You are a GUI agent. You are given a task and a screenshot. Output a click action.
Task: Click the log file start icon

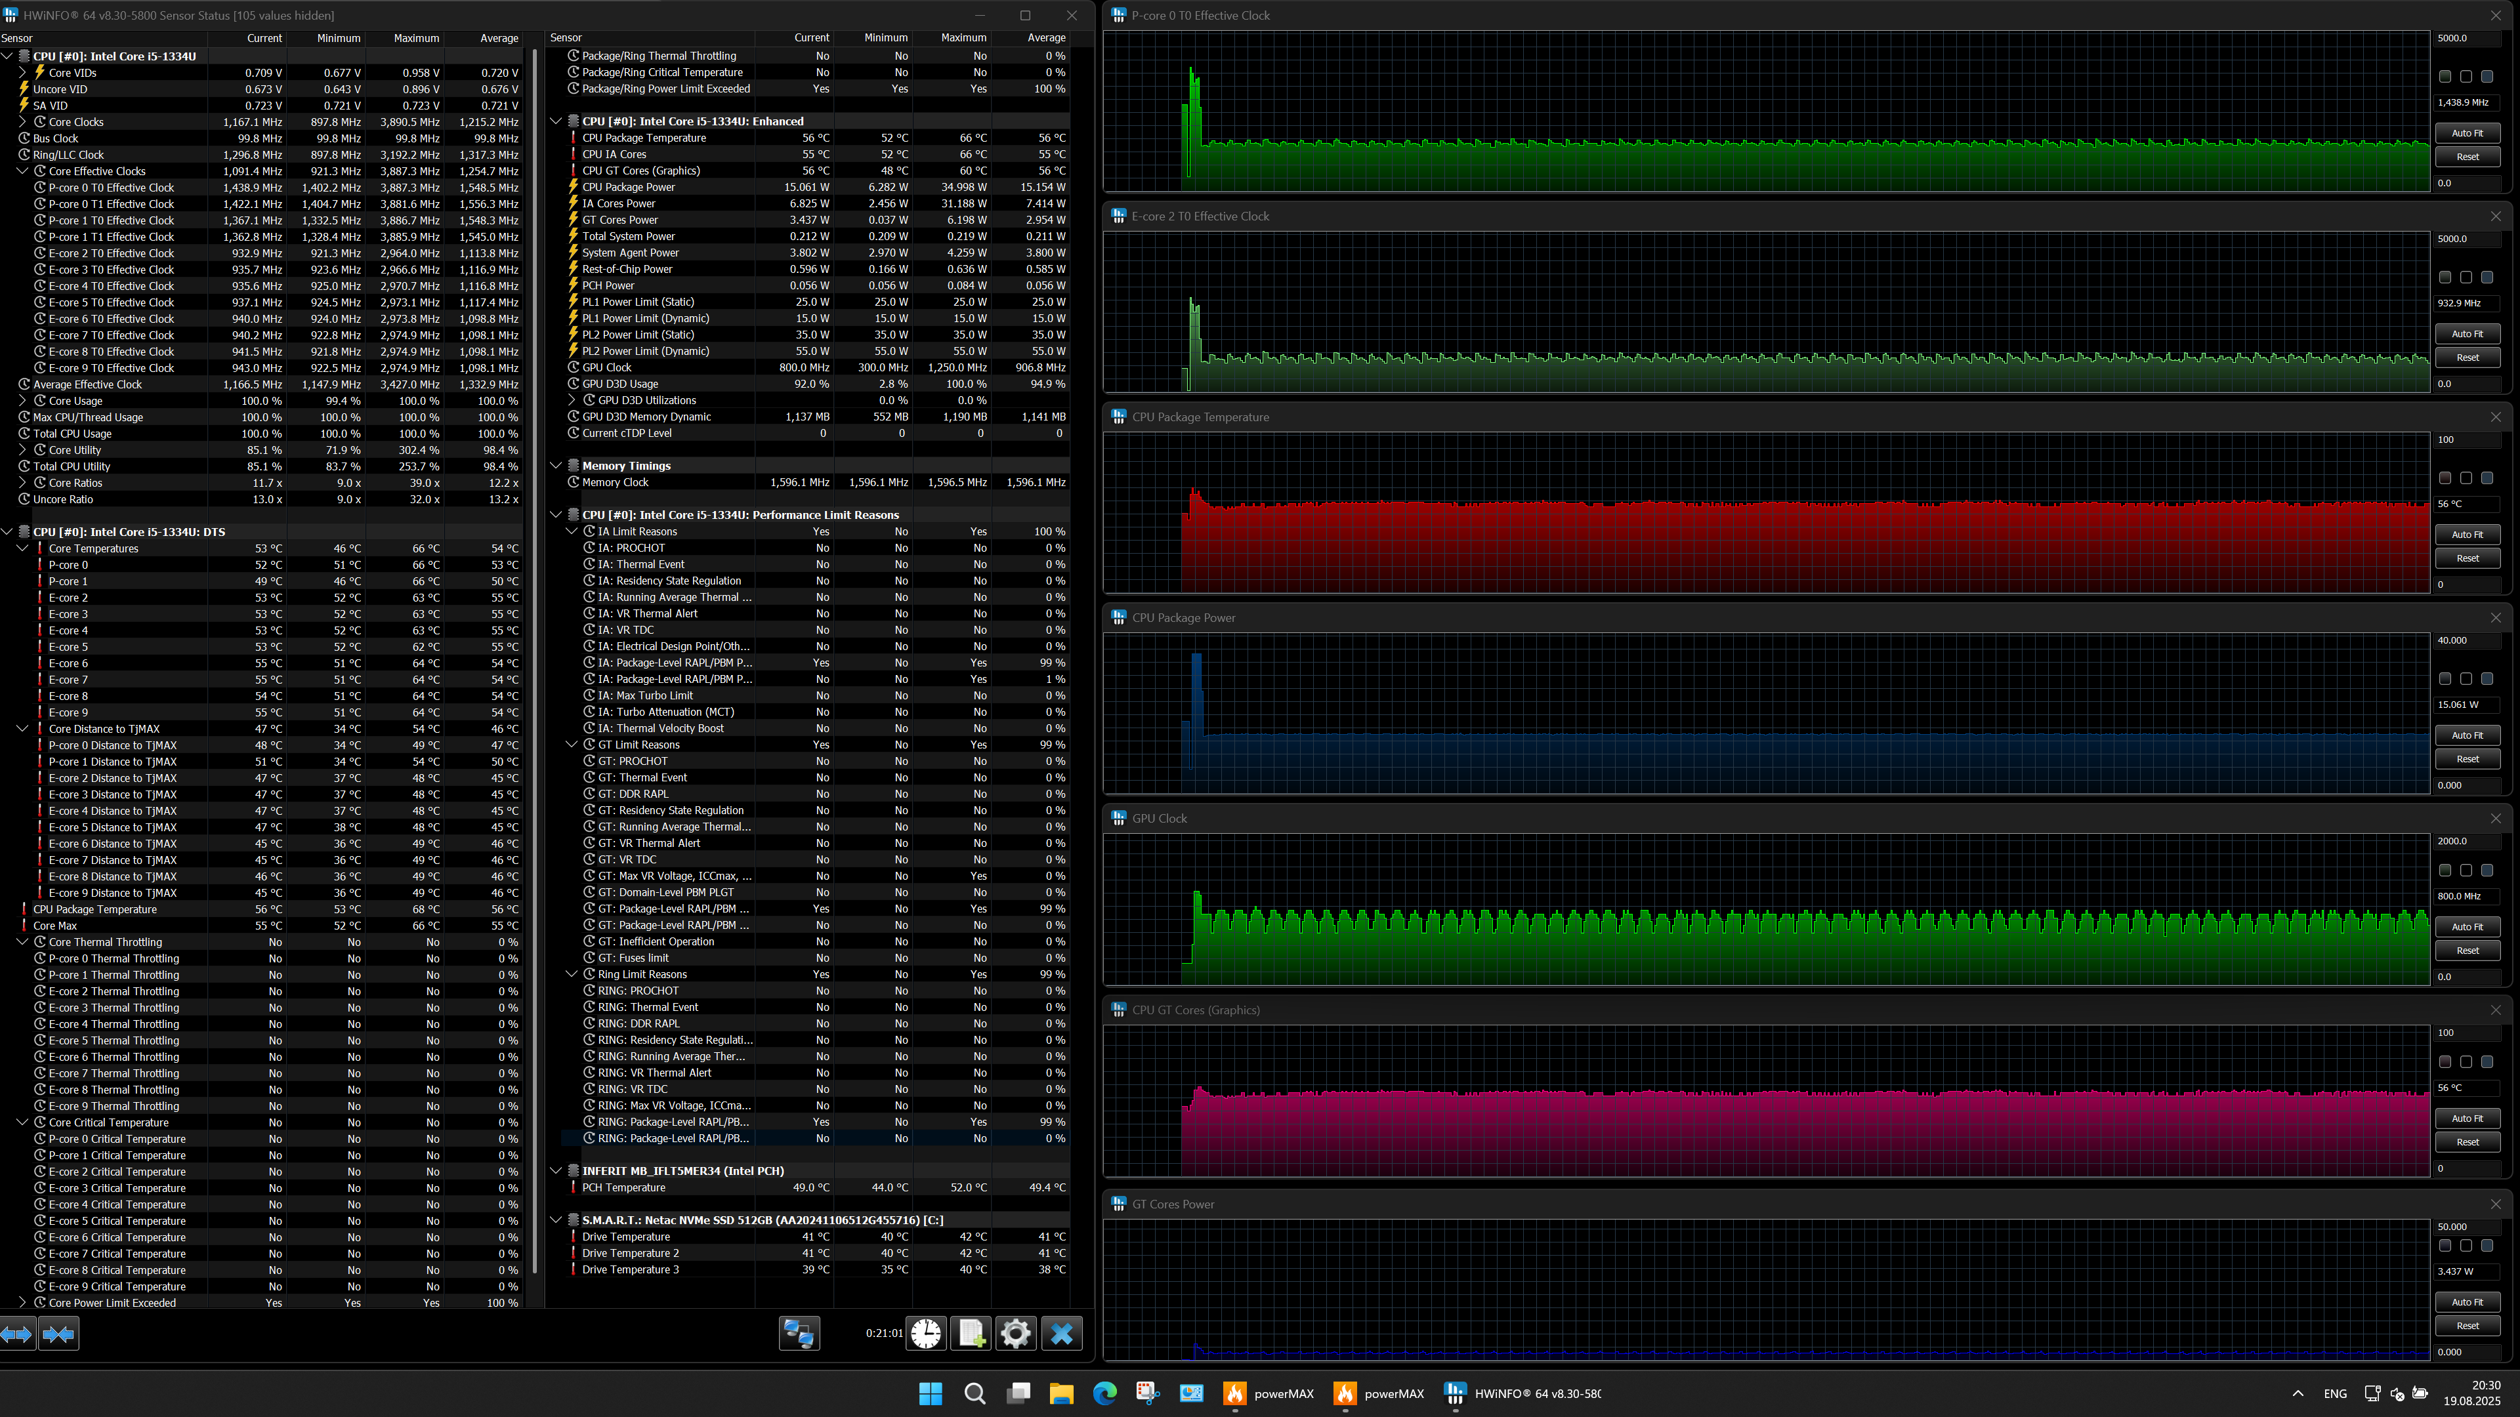pos(971,1333)
